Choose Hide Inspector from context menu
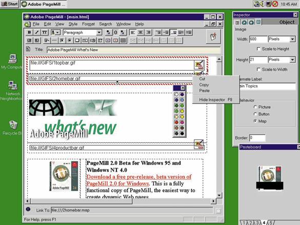Viewport: 300px width, 225px height. point(215,100)
